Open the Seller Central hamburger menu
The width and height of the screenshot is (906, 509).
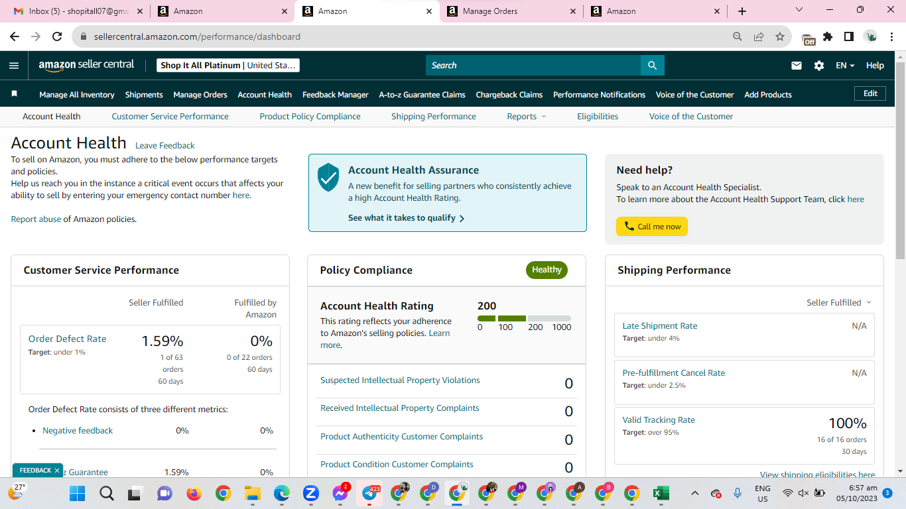click(14, 66)
